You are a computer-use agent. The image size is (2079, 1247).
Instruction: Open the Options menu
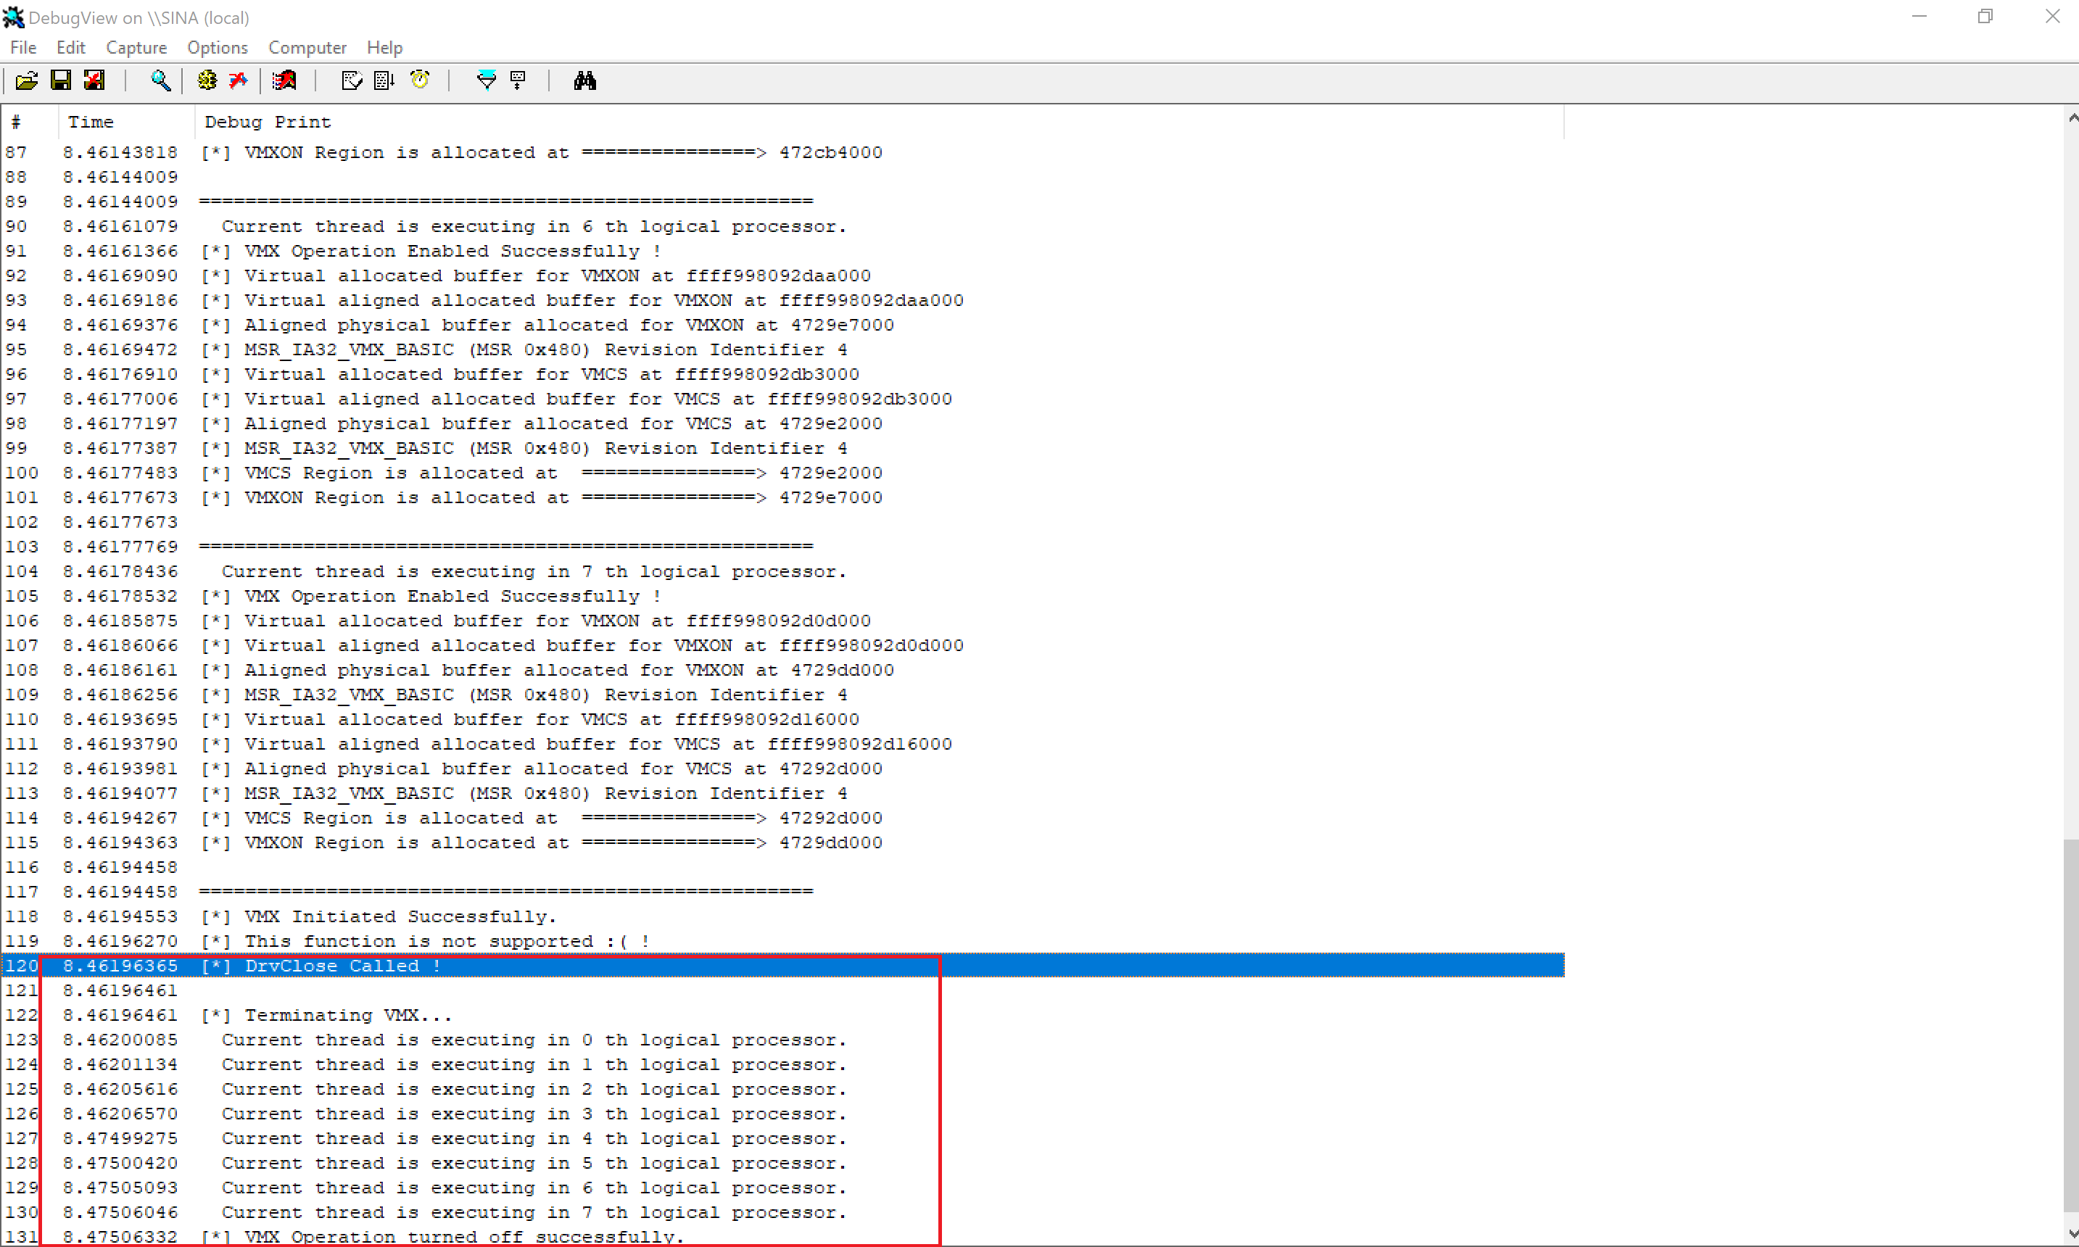pos(218,48)
